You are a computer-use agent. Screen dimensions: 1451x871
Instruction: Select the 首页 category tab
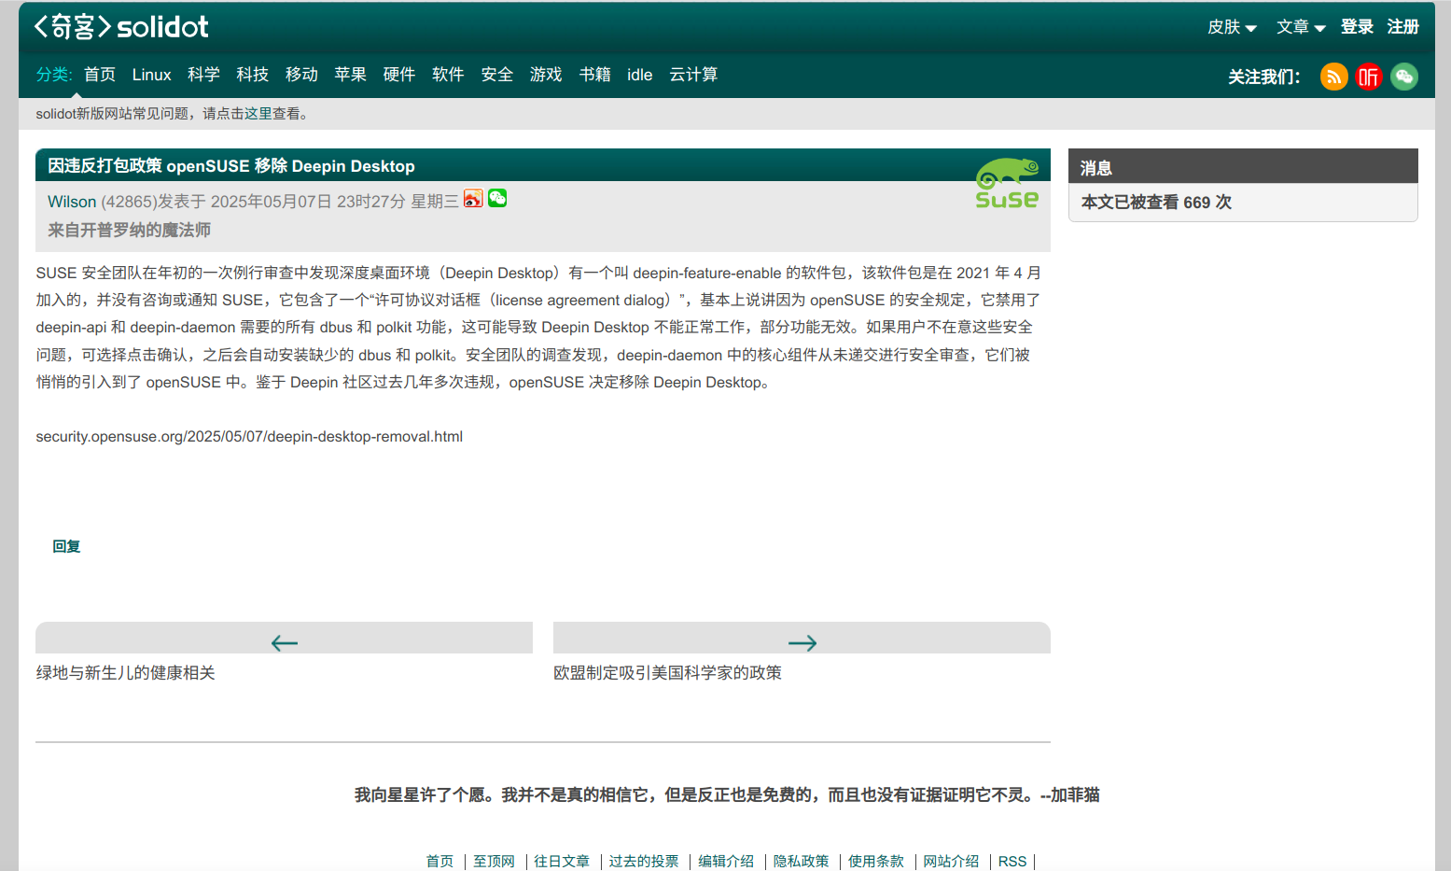(x=100, y=75)
